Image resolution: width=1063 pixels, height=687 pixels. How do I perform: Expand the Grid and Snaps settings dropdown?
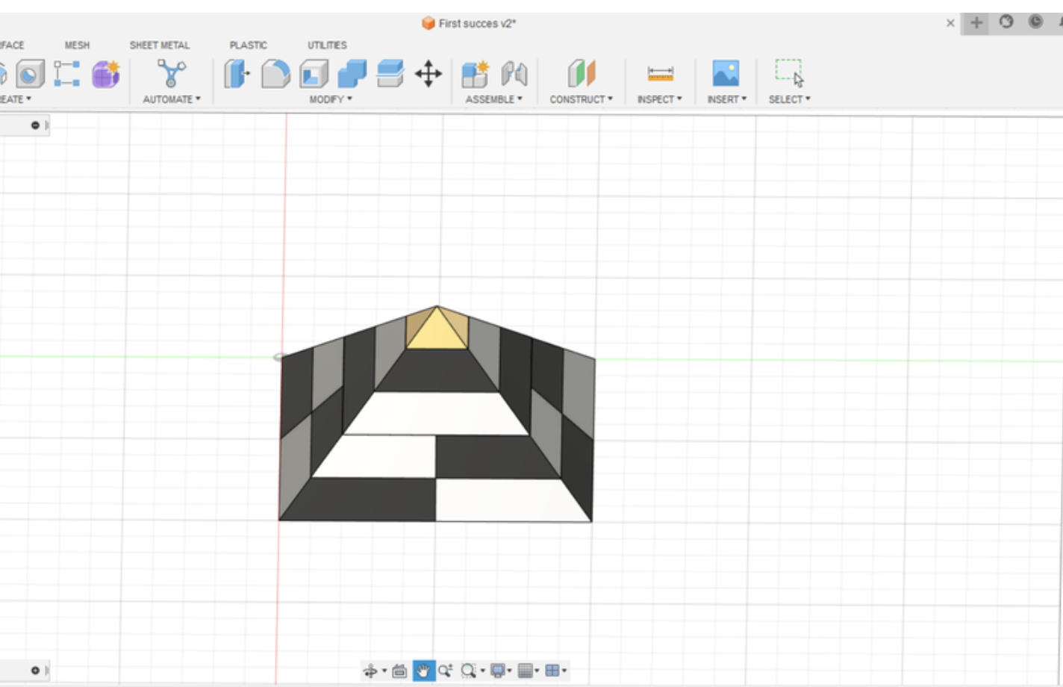(528, 670)
